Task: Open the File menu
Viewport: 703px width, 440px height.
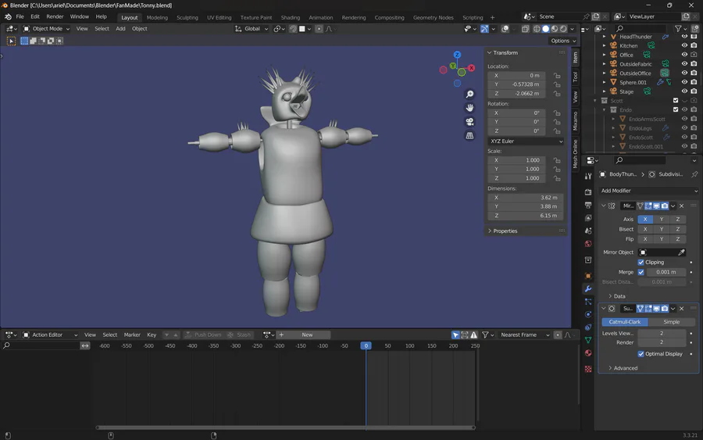Action: 20,16
